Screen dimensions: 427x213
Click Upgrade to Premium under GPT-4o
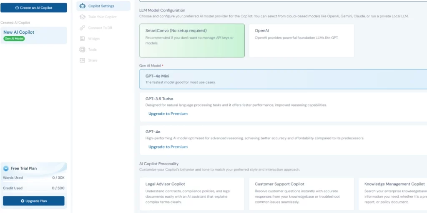pyautogui.click(x=168, y=147)
